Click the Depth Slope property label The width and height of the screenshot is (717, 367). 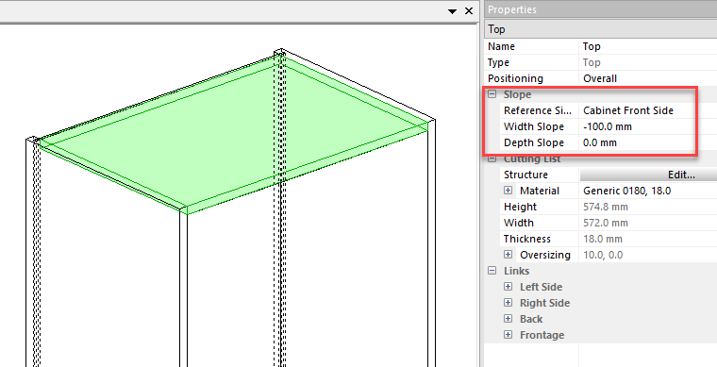tap(534, 142)
